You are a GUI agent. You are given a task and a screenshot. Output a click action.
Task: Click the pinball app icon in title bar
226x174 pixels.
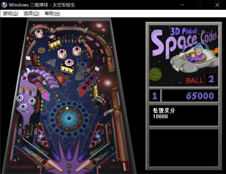point(4,5)
